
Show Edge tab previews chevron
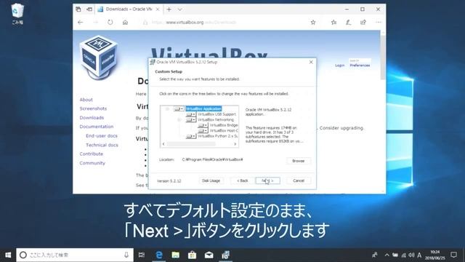coord(179,9)
